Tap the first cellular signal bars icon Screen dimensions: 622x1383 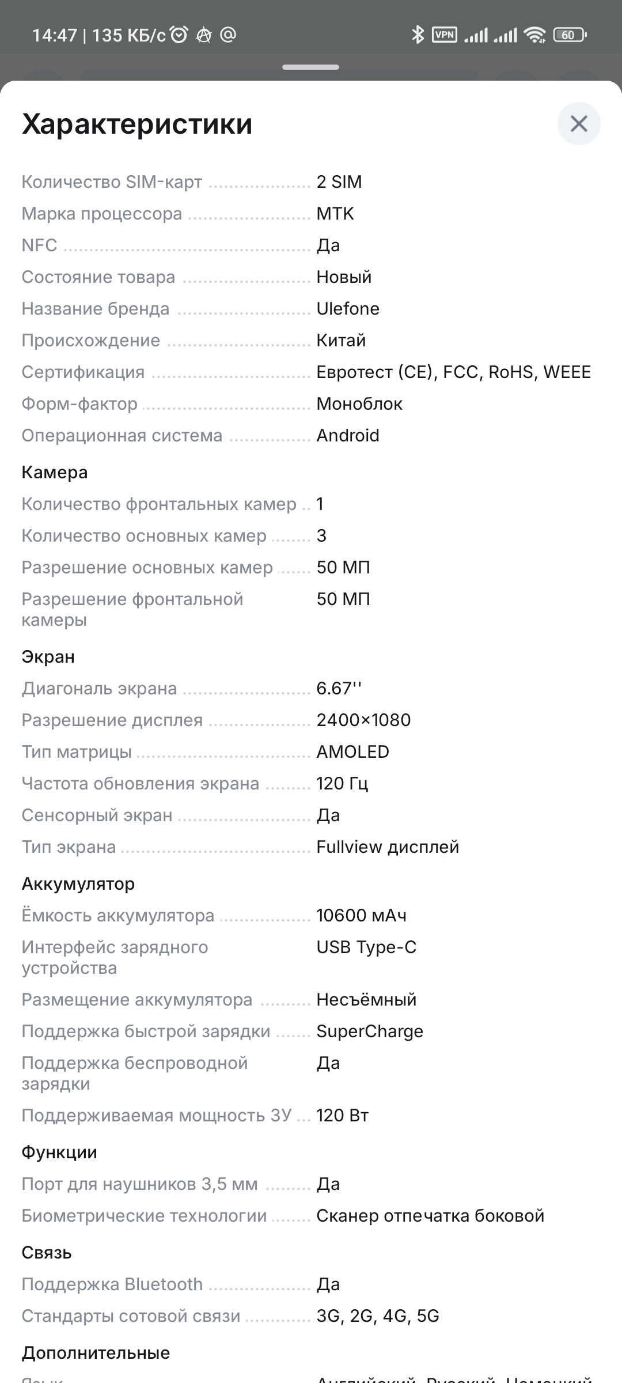coord(476,35)
